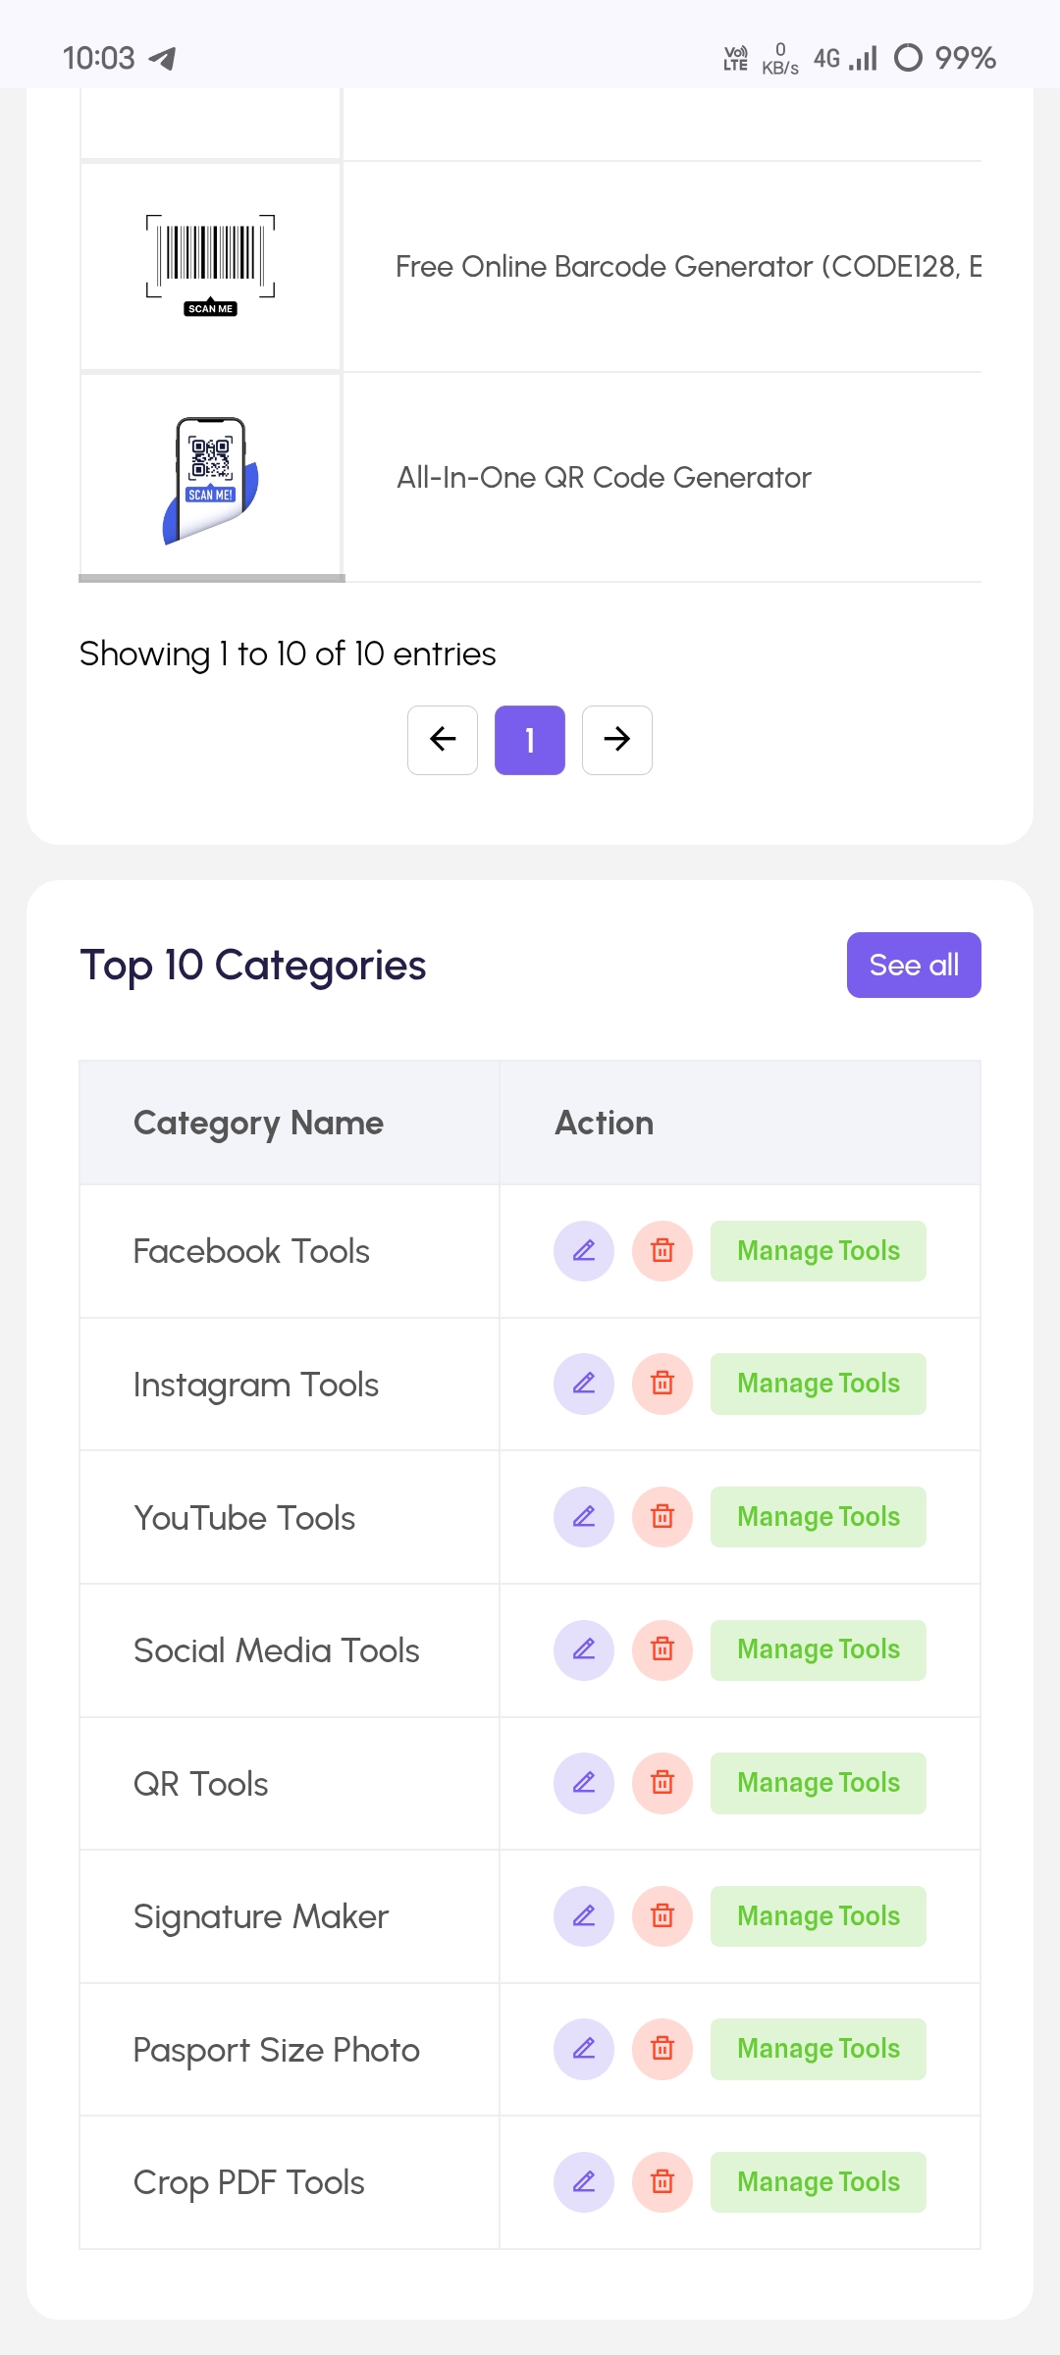Open Manage Tools for QR Tools

point(818,1783)
